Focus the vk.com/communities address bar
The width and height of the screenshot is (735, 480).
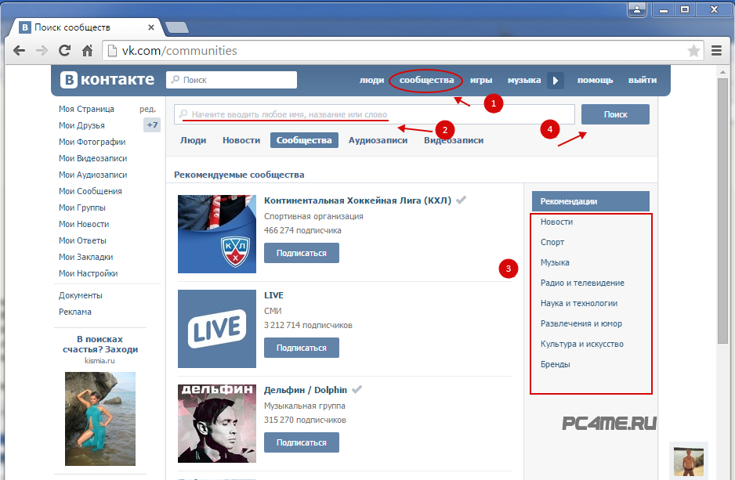click(403, 51)
